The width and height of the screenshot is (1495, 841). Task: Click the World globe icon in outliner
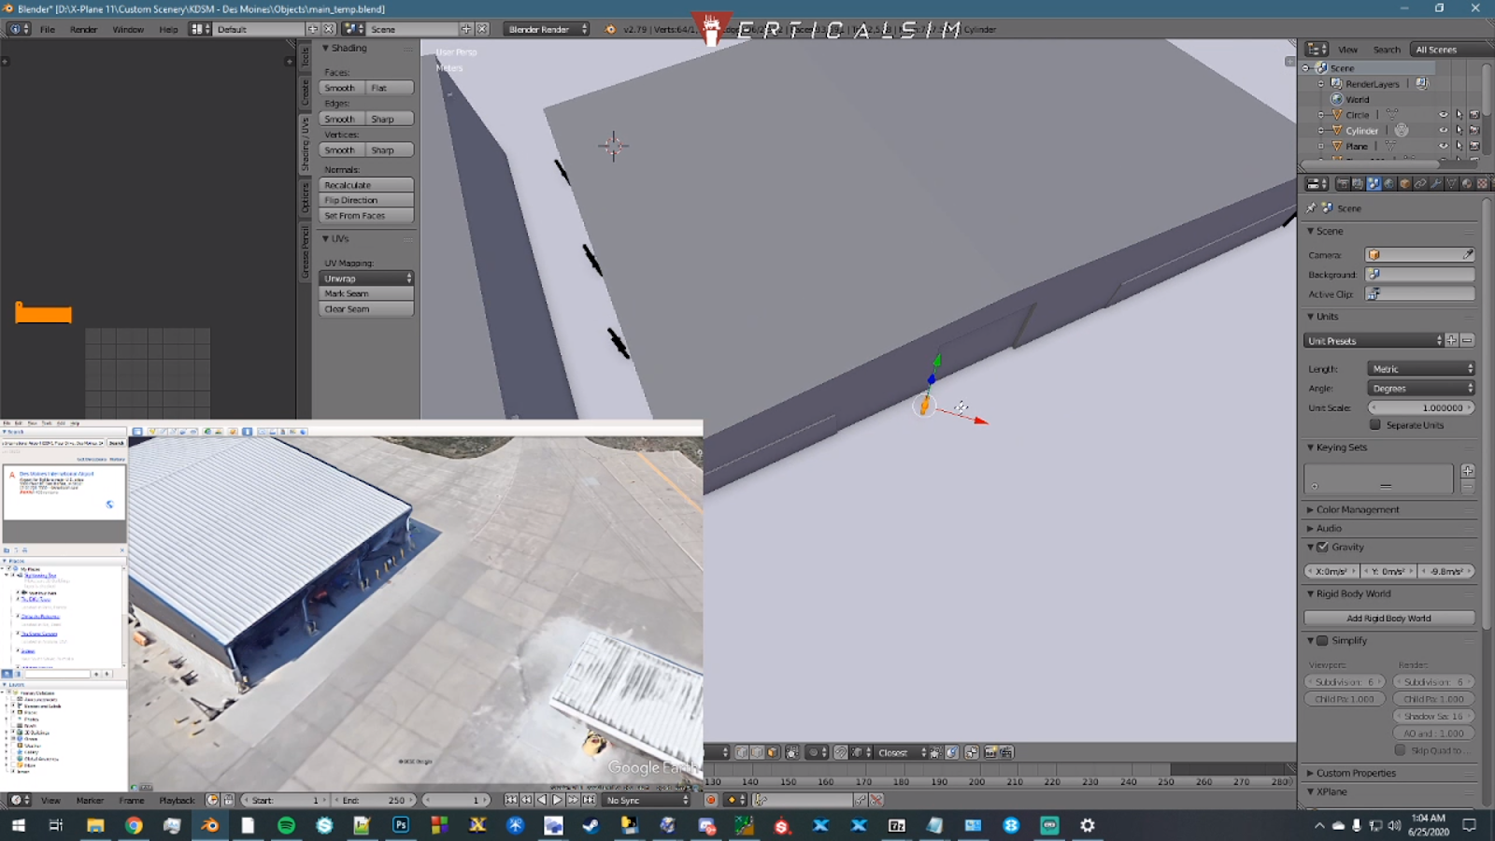1336,99
